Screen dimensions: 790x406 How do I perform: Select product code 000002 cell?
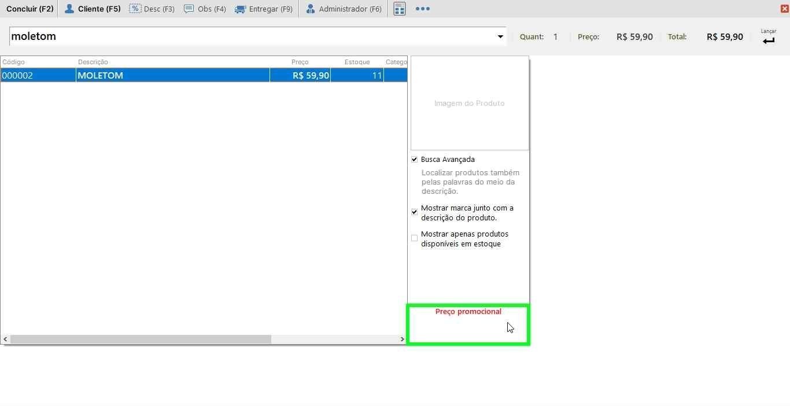pos(38,75)
